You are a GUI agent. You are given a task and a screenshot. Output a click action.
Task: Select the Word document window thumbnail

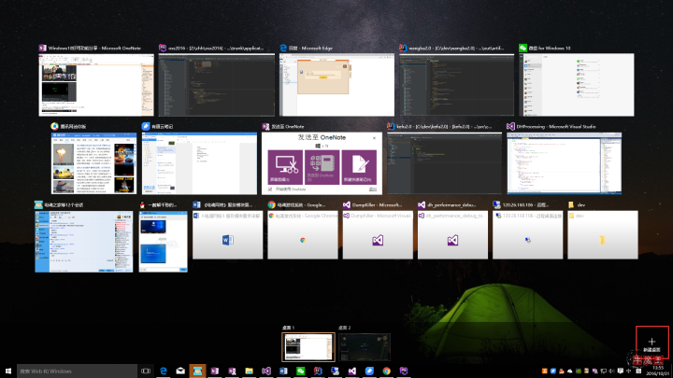pyautogui.click(x=227, y=235)
